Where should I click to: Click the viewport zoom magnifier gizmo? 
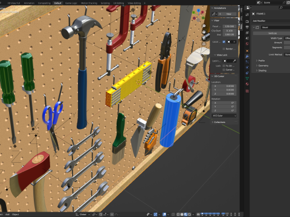204,26
